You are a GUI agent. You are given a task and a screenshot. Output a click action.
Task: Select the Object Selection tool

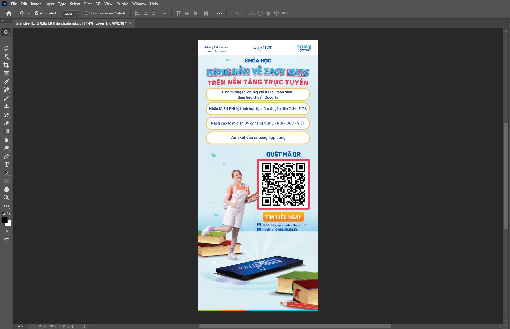click(6, 57)
